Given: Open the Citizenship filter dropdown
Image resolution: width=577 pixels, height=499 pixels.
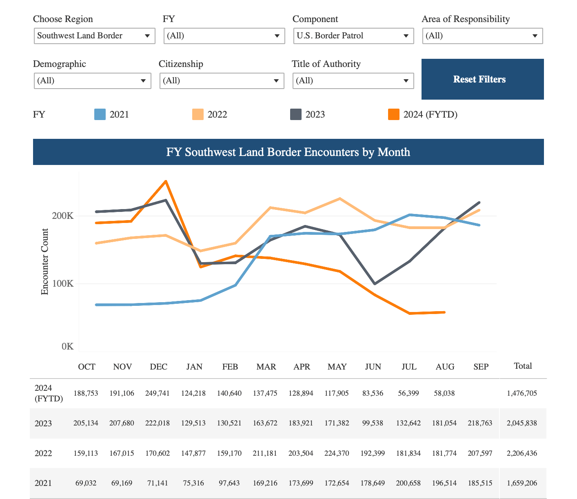Looking at the screenshot, I should 222,81.
